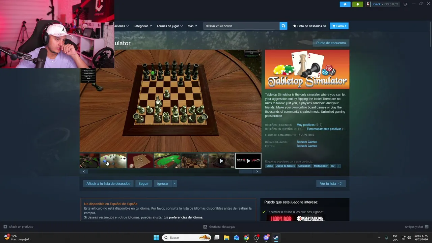Click the megaphone announcements icon

345,4
